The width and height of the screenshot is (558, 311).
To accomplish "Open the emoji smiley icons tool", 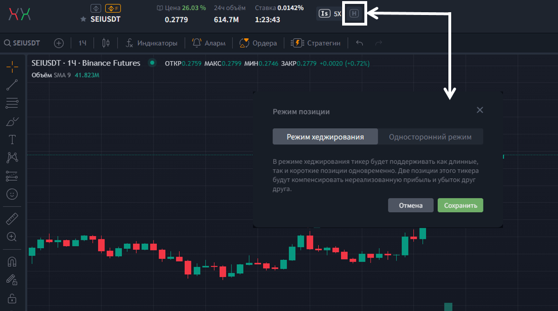I will point(12,194).
